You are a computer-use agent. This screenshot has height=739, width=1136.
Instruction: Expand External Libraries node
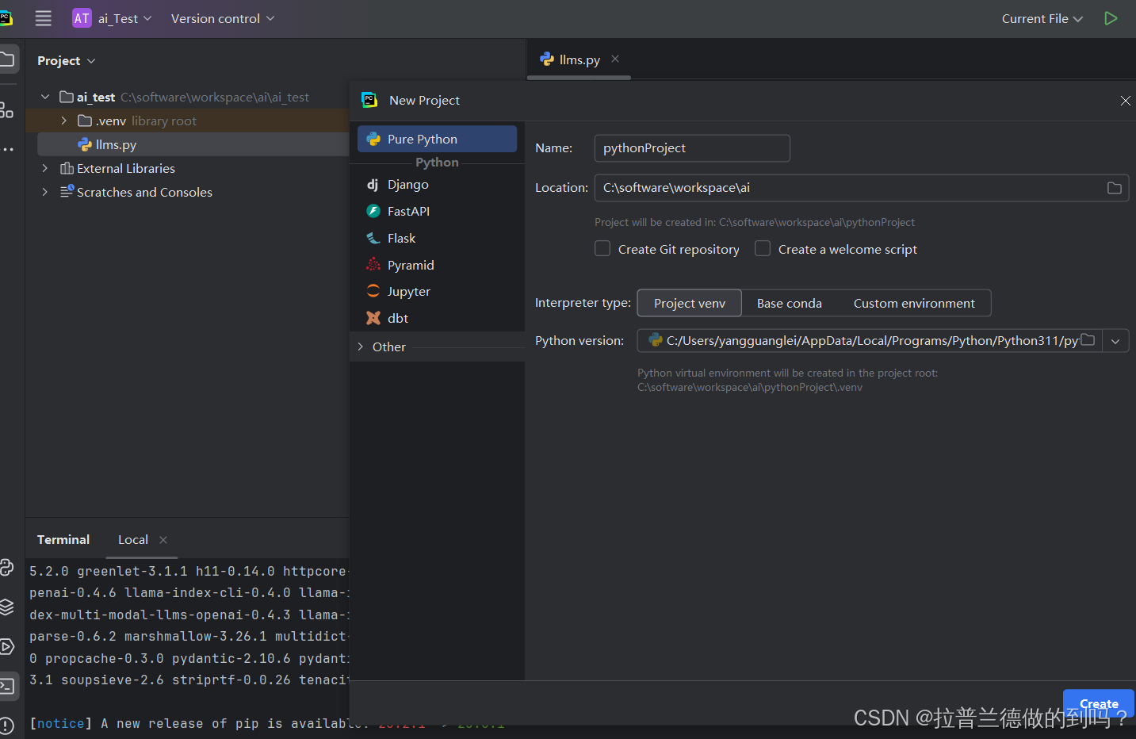coord(45,168)
